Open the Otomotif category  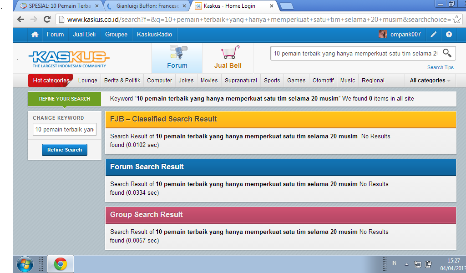323,81
